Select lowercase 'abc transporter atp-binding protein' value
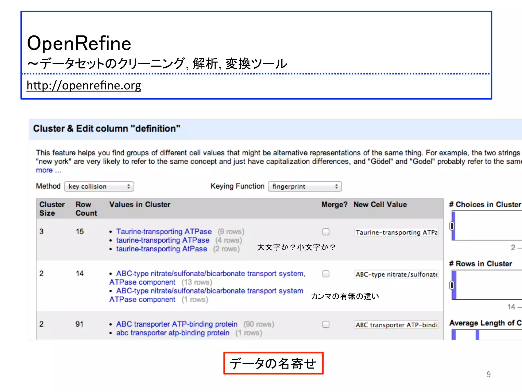Viewport: 522px width, 392px height. (173, 333)
